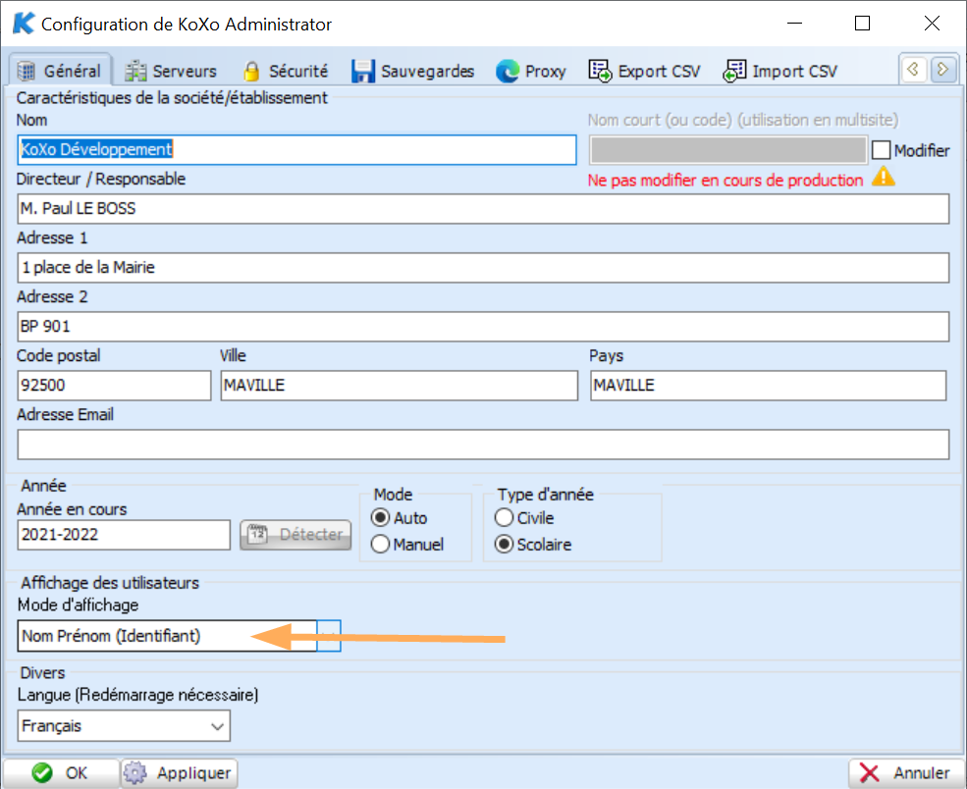Open the Export CSV tab
Screen dimensions: 967x789
(x=644, y=72)
